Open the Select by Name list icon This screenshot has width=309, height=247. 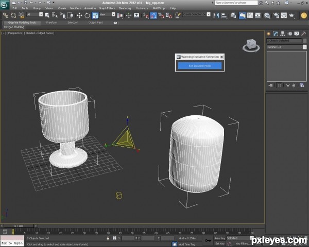pos(55,15)
